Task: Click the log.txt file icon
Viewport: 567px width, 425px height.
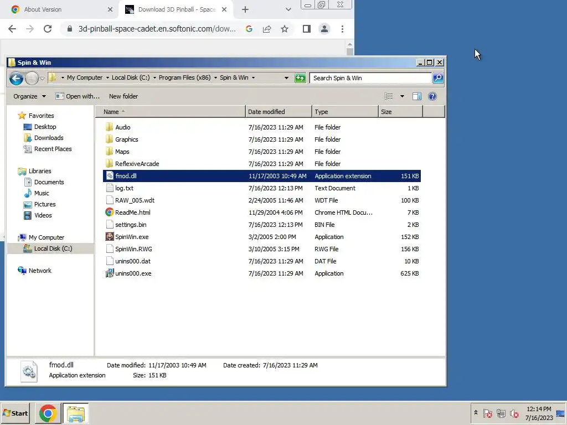Action: pyautogui.click(x=110, y=188)
